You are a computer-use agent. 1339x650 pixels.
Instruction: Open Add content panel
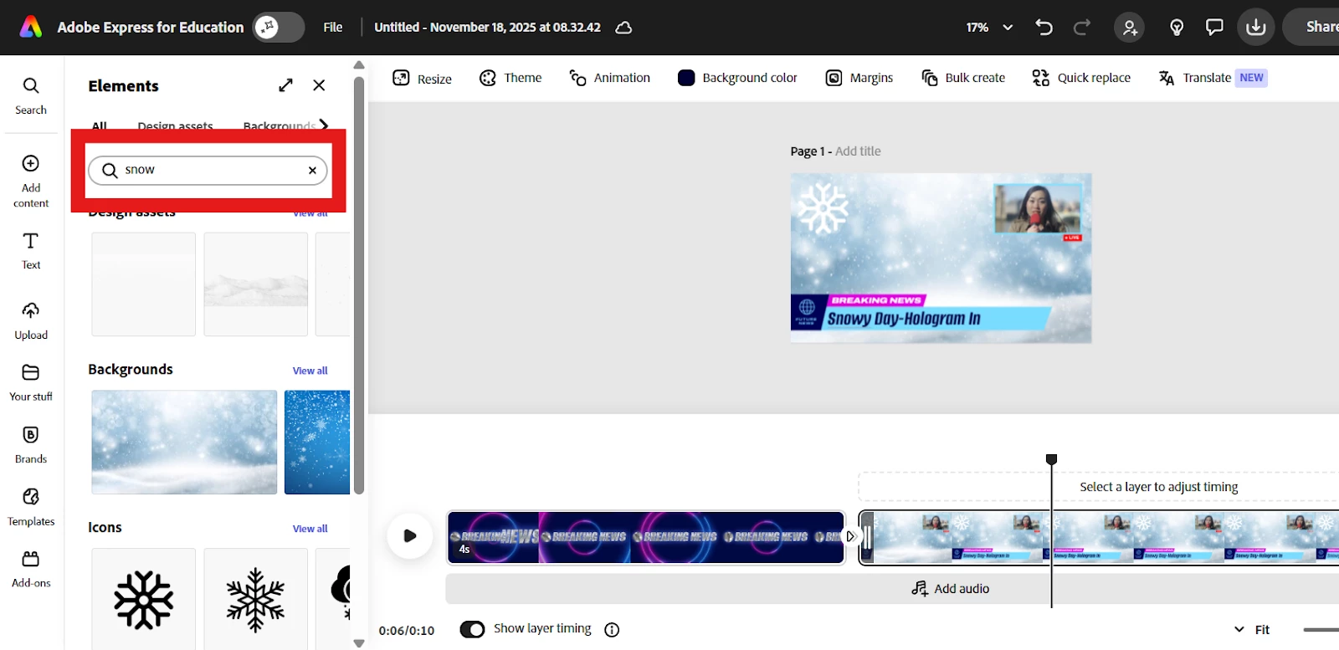pyautogui.click(x=31, y=181)
